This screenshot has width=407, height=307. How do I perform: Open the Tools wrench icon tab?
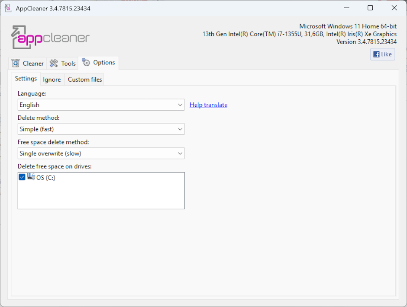[54, 64]
